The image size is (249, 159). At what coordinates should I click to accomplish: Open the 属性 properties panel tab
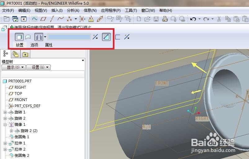[49, 45]
